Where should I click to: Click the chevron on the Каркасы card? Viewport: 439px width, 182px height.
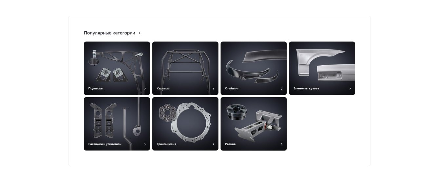213,89
